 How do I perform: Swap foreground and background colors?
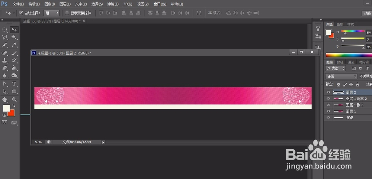click(13, 105)
